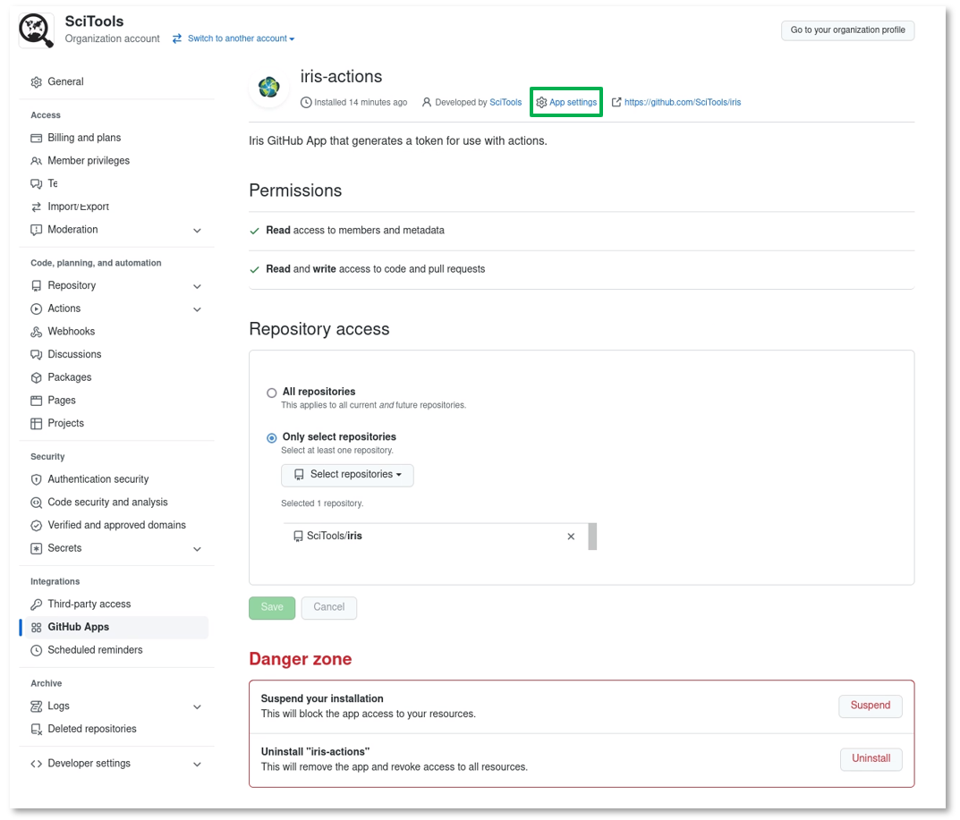Click the Authentication security shield icon

point(36,480)
